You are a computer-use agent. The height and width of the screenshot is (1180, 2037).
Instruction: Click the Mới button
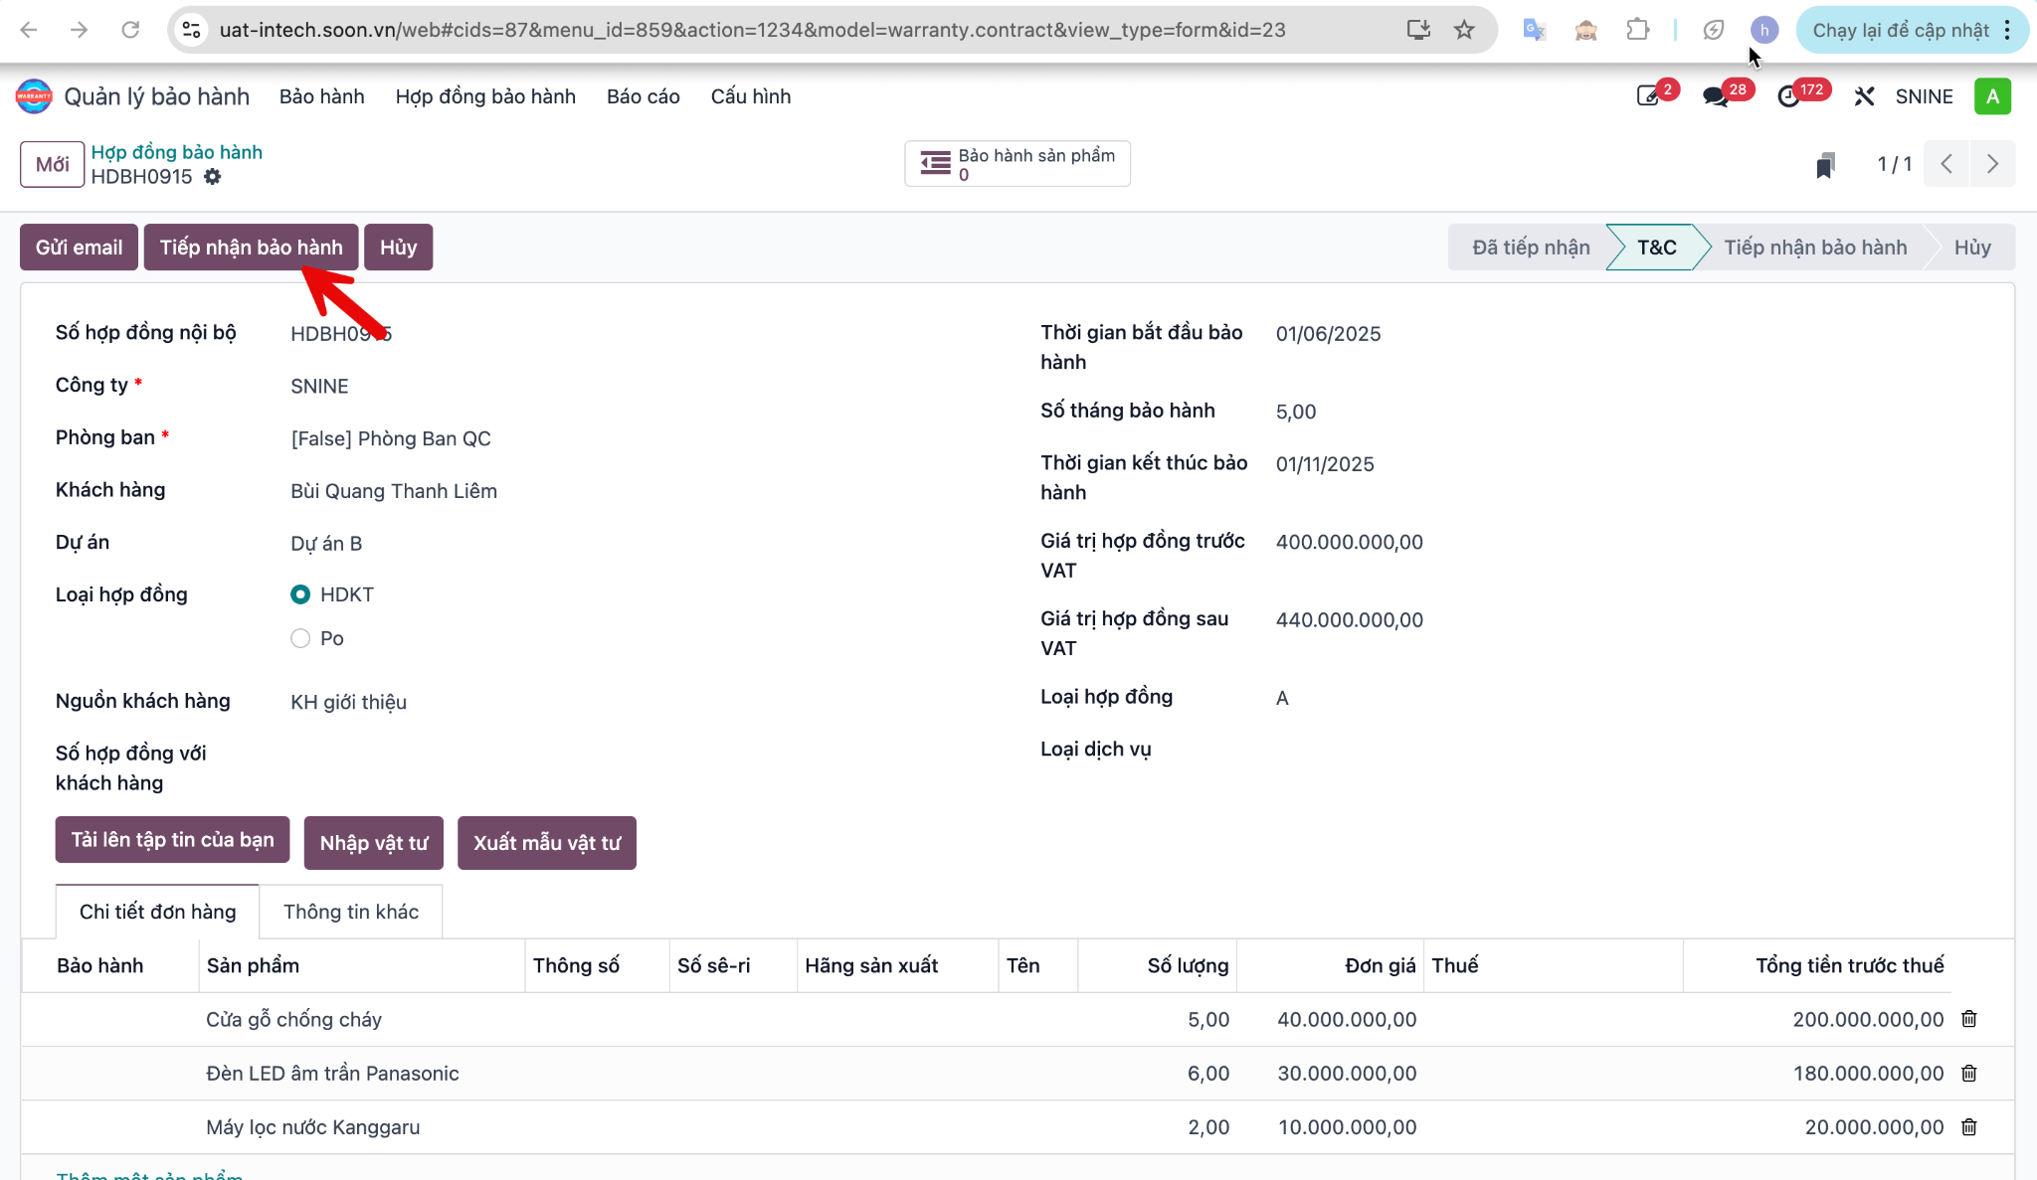click(x=52, y=164)
